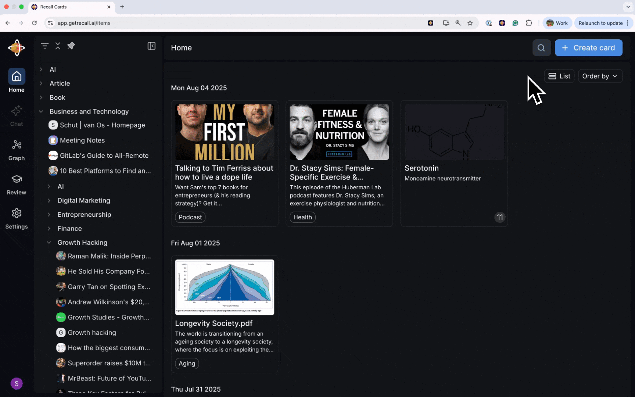Expand the Finance subfolder
Screen dimensions: 635x397
49,228
